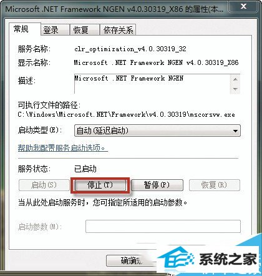
Task: Click the description box down arrow
Action: 235,89
